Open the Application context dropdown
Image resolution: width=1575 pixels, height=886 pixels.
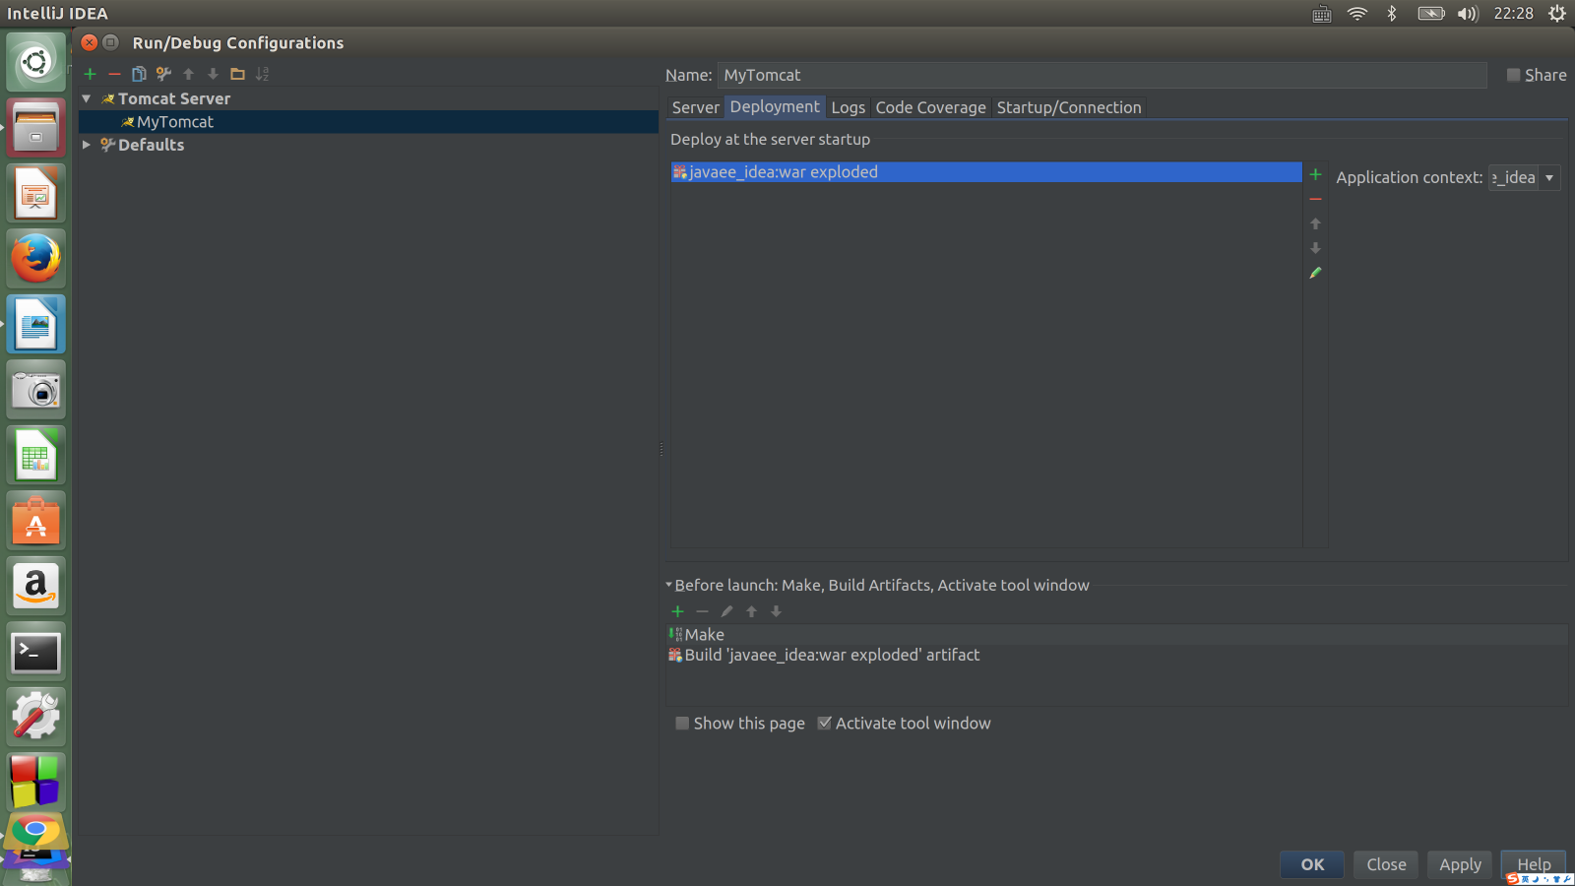pos(1549,177)
